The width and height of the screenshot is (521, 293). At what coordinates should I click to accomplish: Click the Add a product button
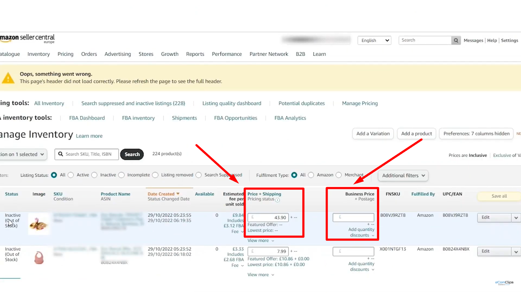pos(416,134)
